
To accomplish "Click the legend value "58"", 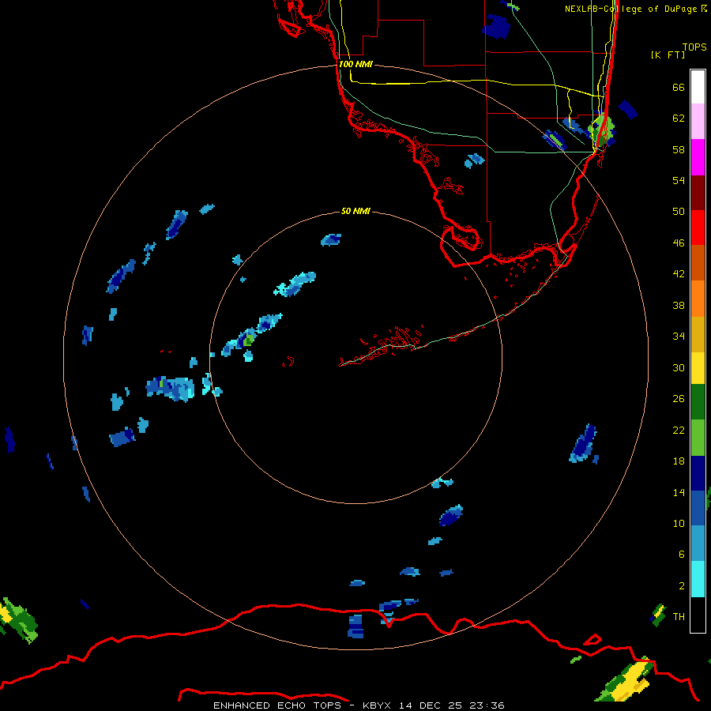I will tap(679, 149).
